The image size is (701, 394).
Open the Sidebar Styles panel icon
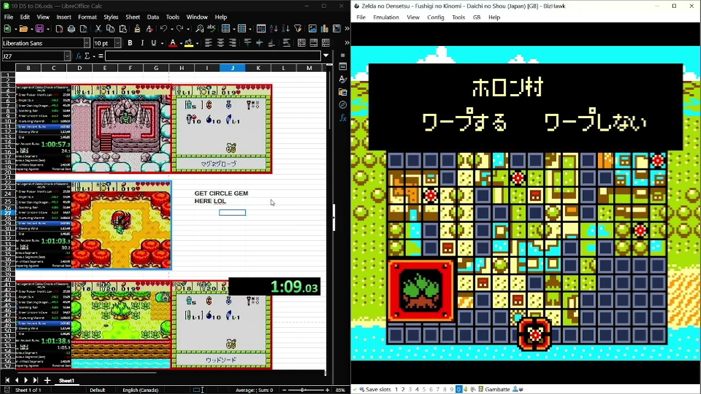point(343,79)
